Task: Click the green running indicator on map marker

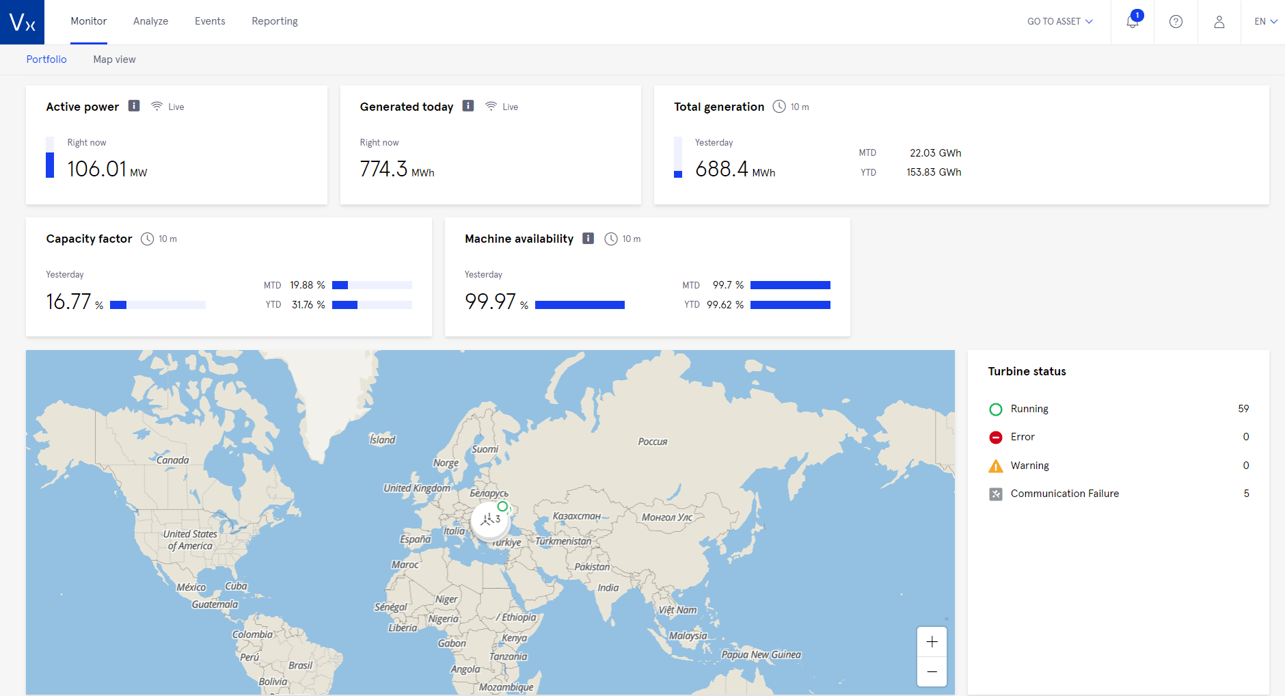Action: (502, 507)
